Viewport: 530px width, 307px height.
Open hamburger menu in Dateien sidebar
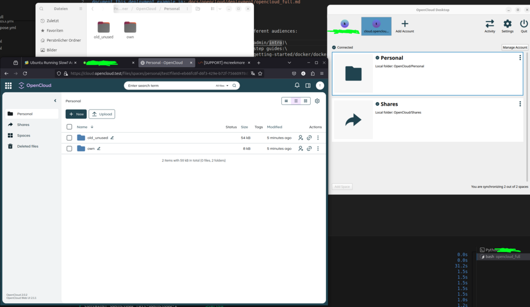click(x=81, y=9)
